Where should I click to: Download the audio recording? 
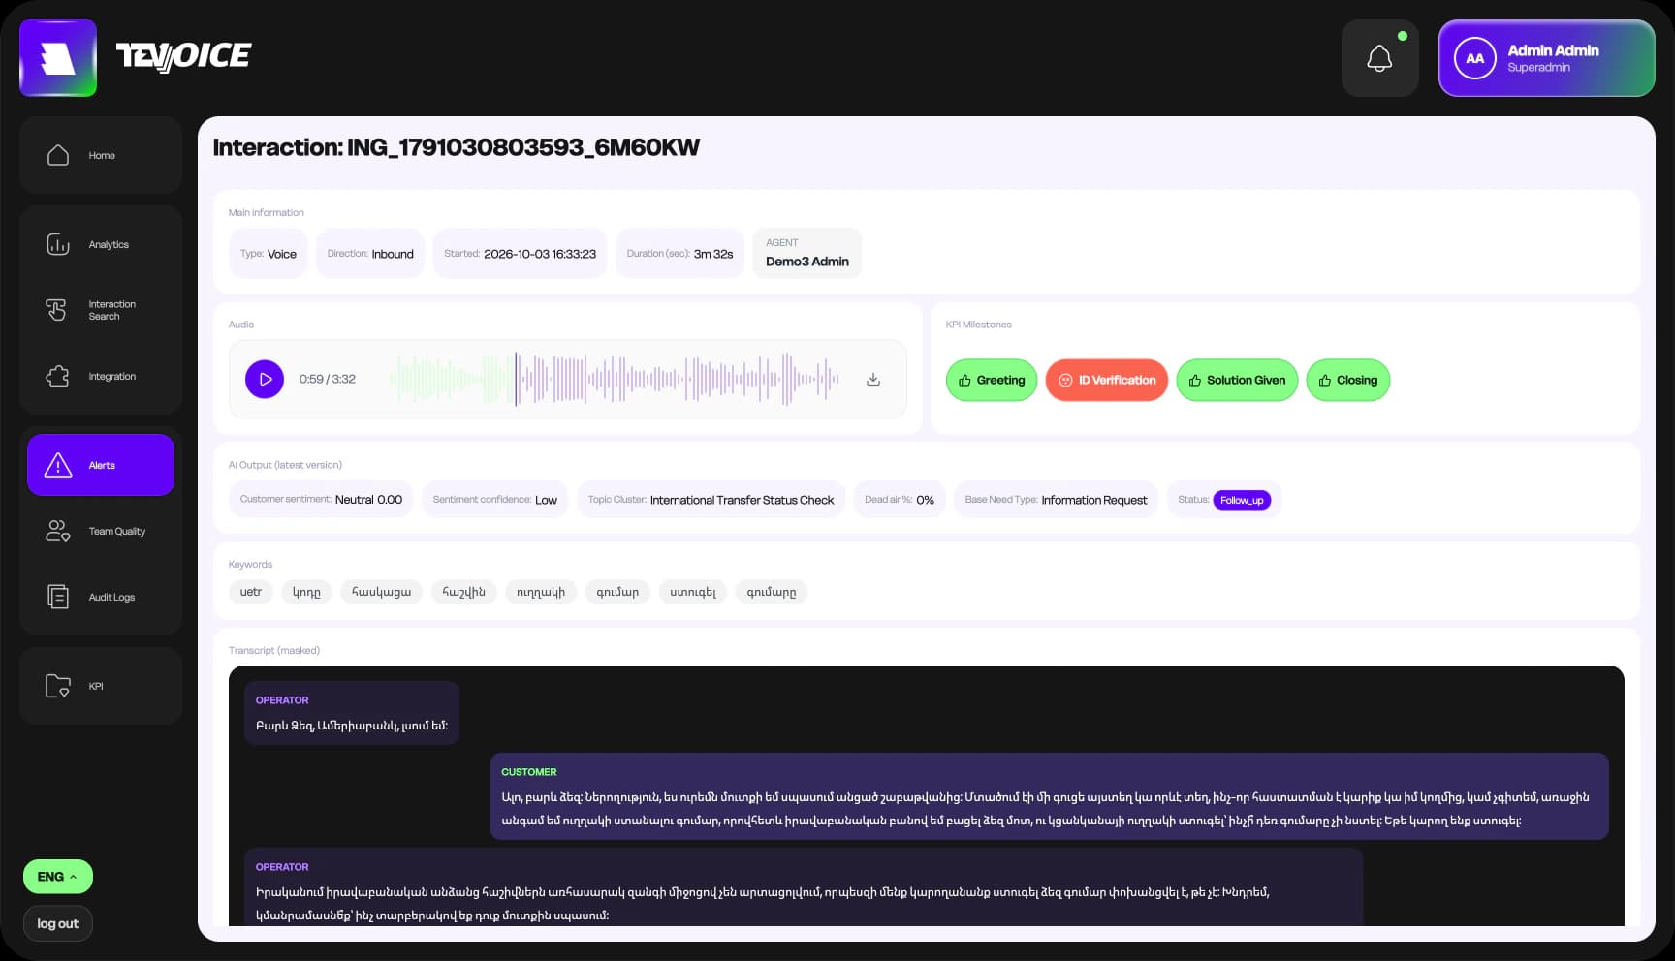[x=873, y=379]
